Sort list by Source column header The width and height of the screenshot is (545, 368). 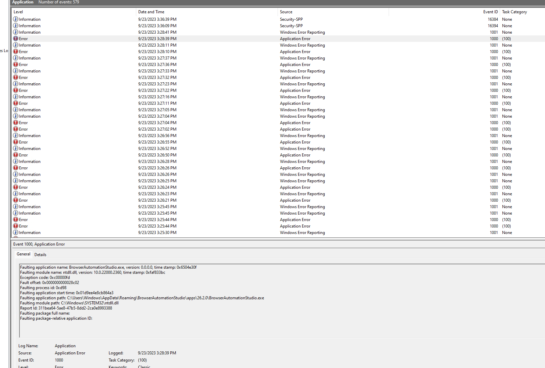tap(286, 12)
